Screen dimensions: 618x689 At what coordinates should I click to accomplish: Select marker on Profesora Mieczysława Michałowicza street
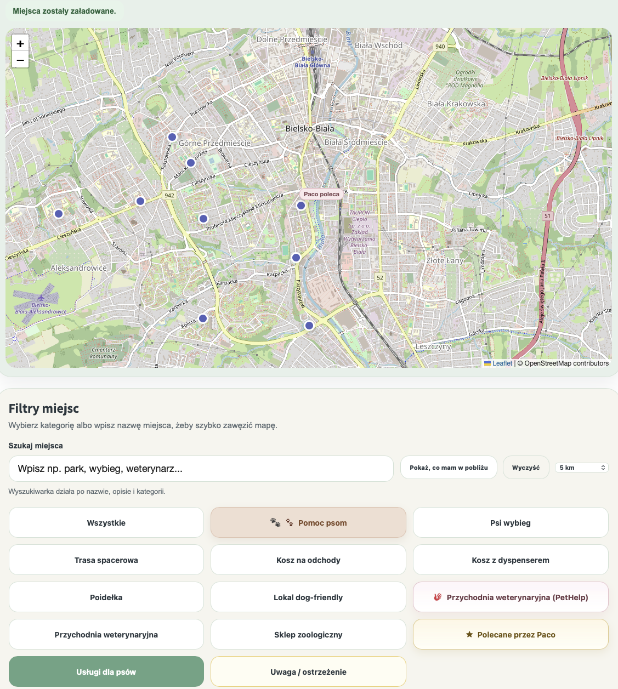click(x=203, y=219)
